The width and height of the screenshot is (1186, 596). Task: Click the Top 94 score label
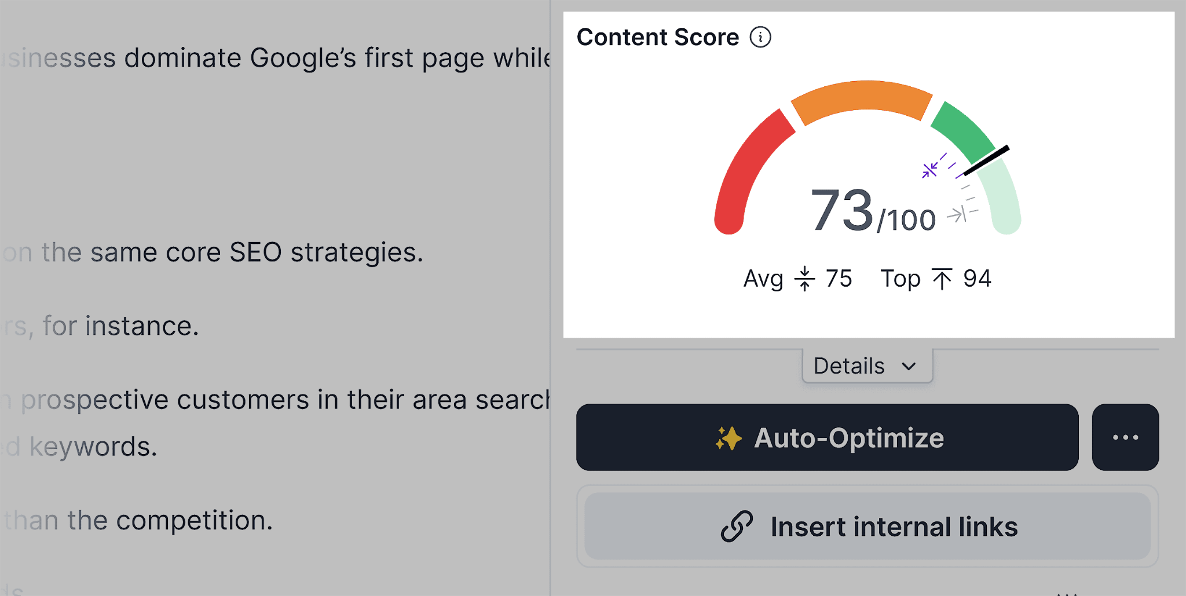point(935,279)
